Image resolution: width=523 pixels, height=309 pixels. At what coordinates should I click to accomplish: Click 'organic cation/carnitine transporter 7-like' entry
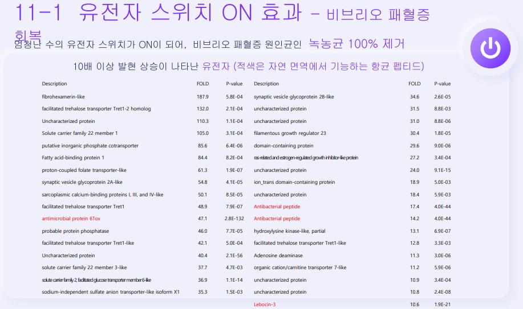tap(300, 267)
